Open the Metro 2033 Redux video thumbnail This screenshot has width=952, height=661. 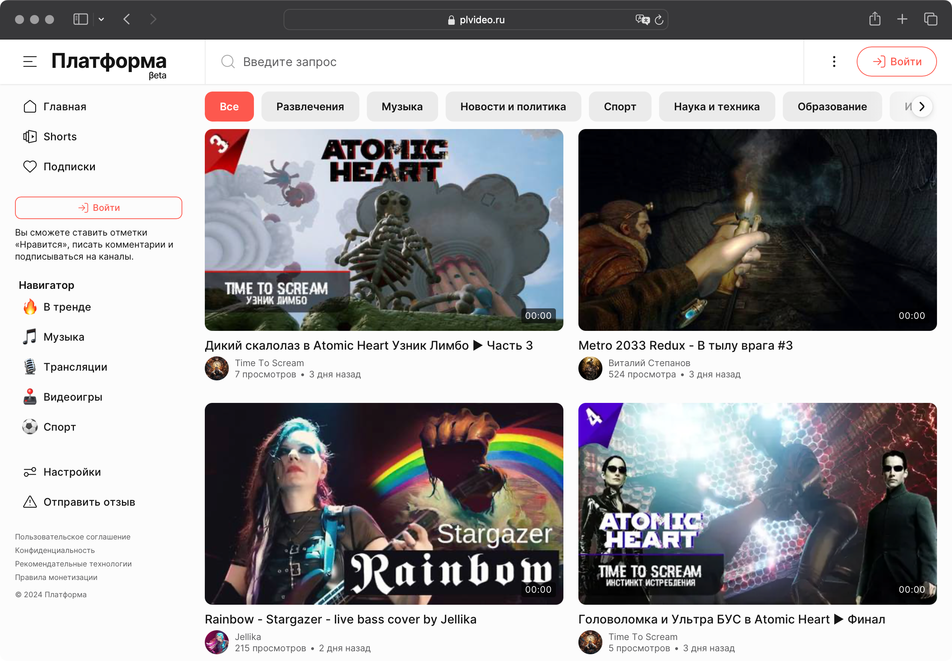point(757,230)
